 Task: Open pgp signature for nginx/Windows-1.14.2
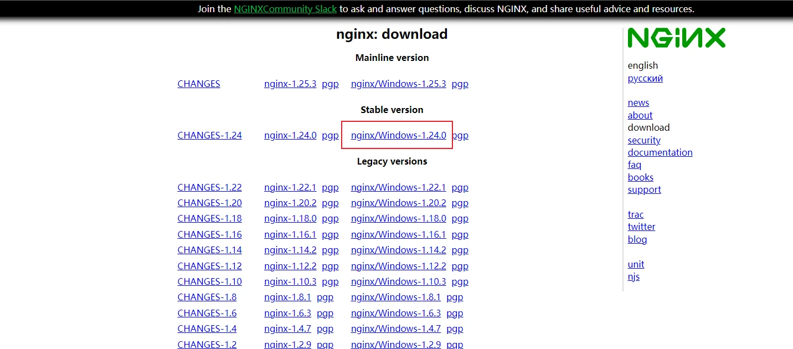[460, 250]
